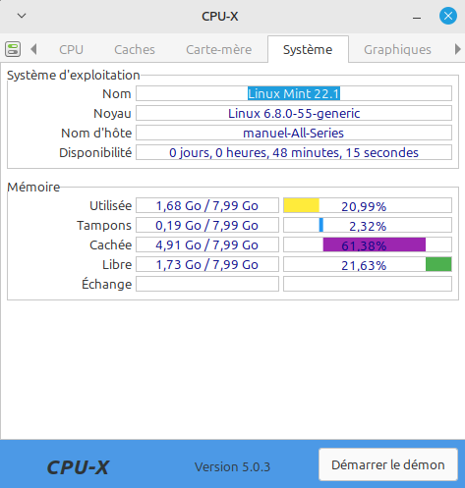Open the window menu chevron in title bar

click(x=22, y=16)
